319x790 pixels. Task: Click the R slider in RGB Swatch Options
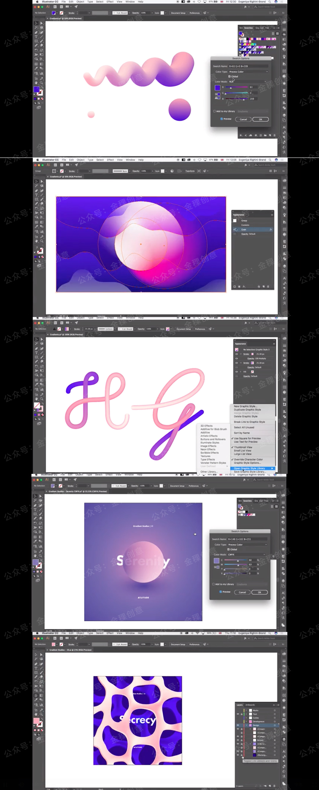click(236, 87)
